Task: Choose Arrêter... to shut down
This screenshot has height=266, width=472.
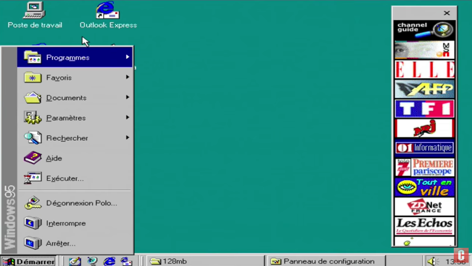Action: (x=75, y=243)
